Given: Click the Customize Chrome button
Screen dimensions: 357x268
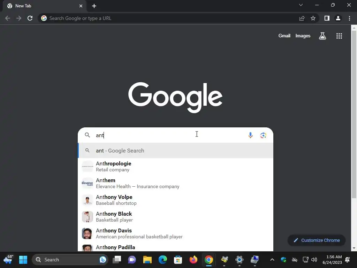Looking at the screenshot, I should click(x=317, y=240).
